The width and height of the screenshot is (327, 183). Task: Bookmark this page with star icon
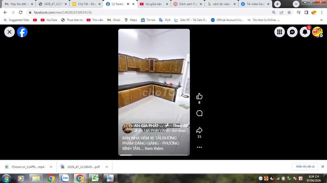point(289,12)
